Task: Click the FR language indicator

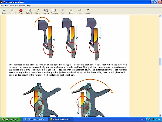Action: [x=142, y=119]
